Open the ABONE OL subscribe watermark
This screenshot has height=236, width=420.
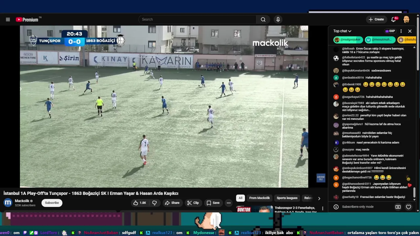[321, 178]
